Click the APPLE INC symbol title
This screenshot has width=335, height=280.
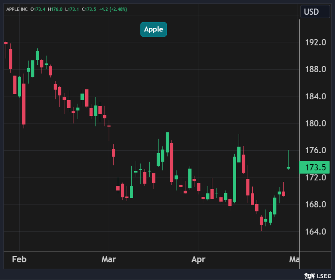pyautogui.click(x=17, y=9)
